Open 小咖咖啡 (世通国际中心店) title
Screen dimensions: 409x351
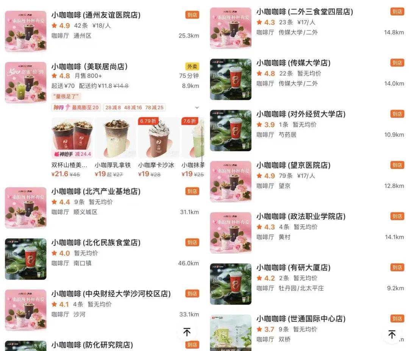point(301,319)
